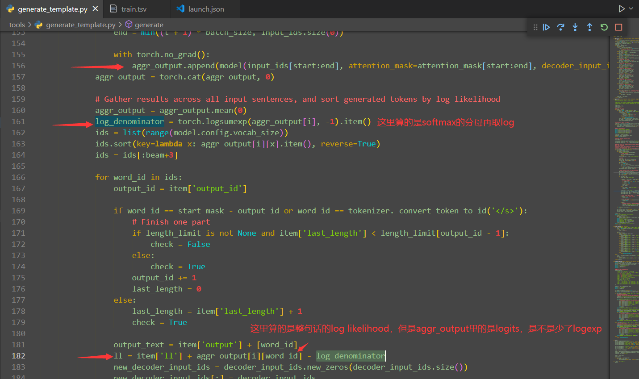The width and height of the screenshot is (639, 379).
Task: Click 'length_limit[output_id - 1]' on line 171
Action: pos(443,233)
